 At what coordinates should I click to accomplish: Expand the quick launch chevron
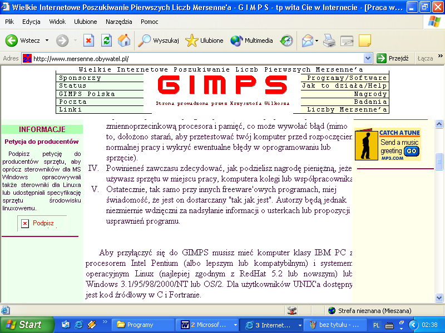click(105, 322)
